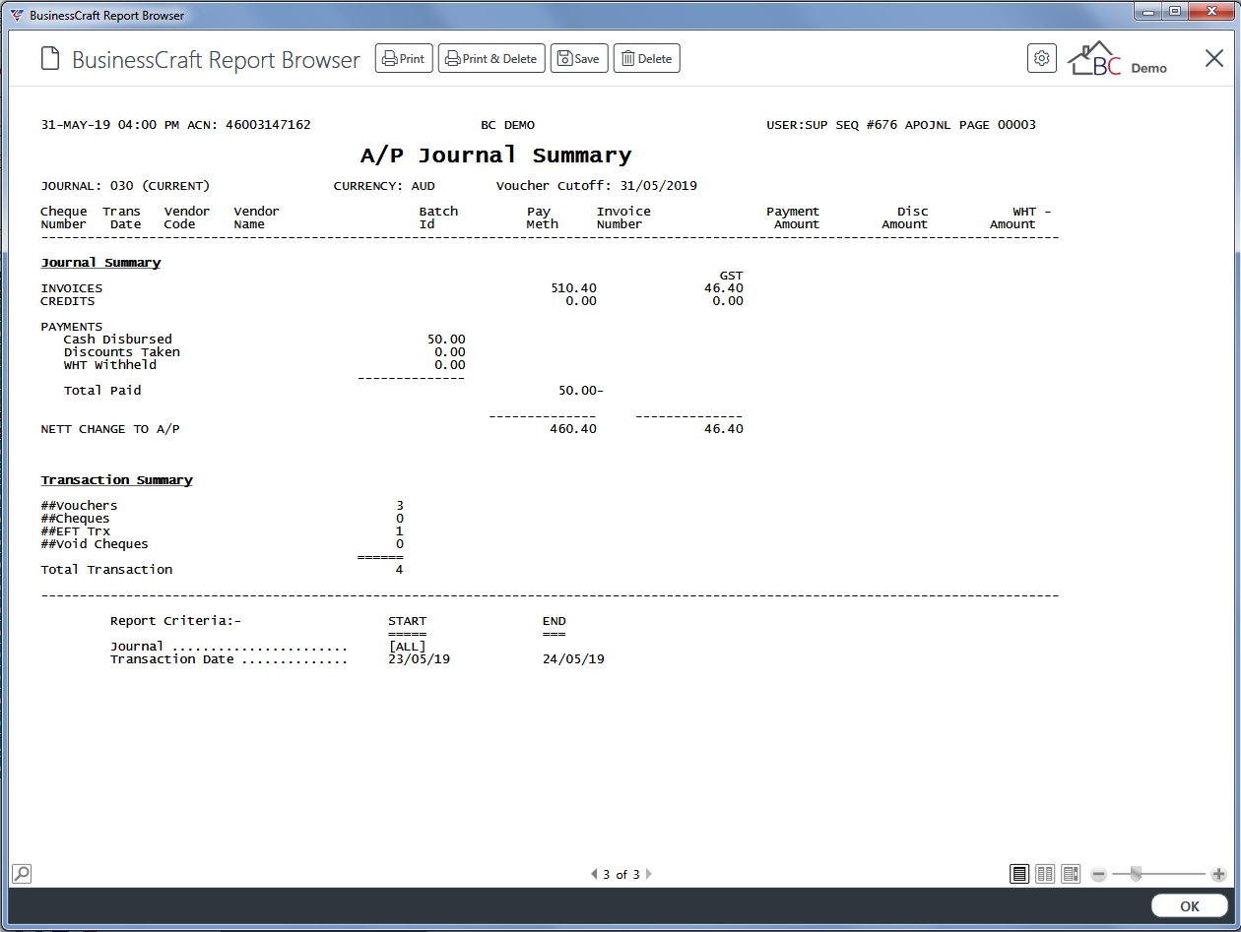Select the INVOICES amount 510.40
This screenshot has height=932, width=1241.
(573, 288)
